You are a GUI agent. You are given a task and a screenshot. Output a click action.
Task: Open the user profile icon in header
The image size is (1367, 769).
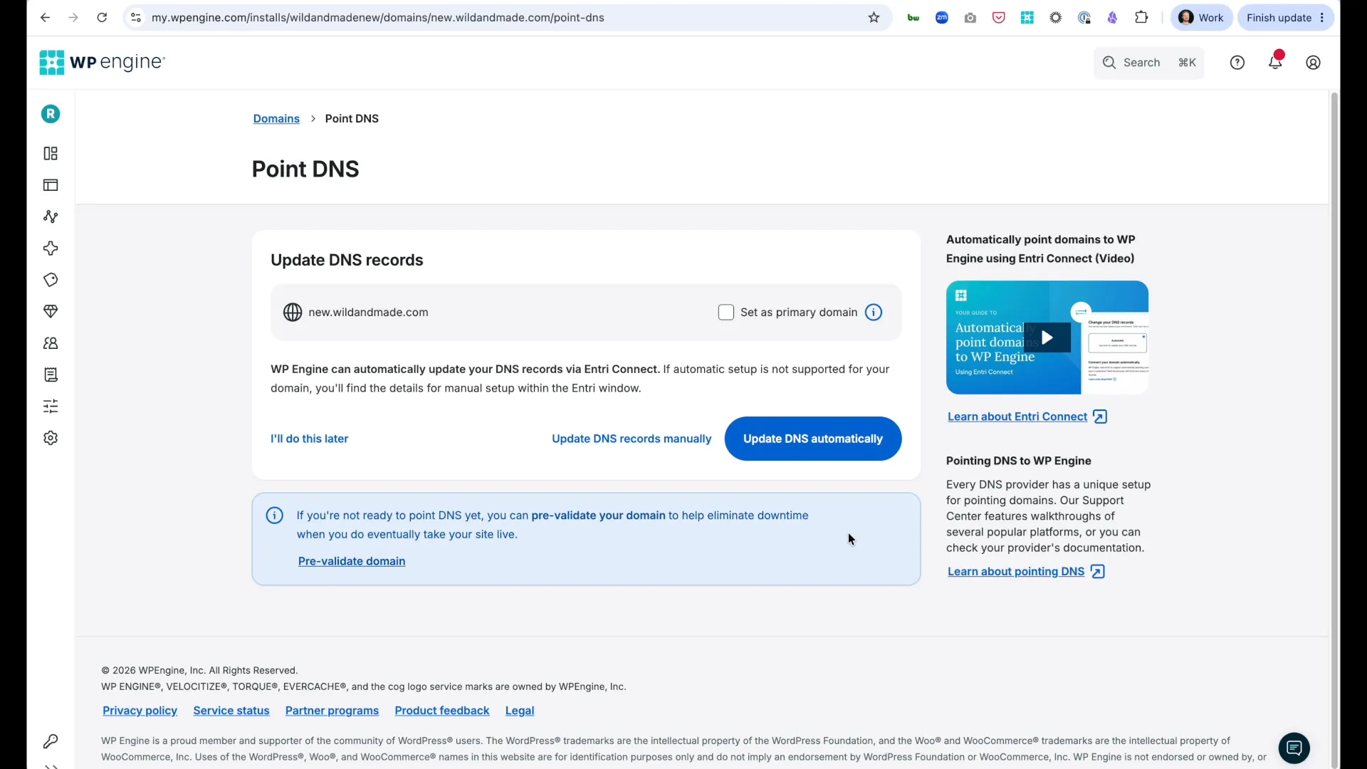click(1314, 63)
